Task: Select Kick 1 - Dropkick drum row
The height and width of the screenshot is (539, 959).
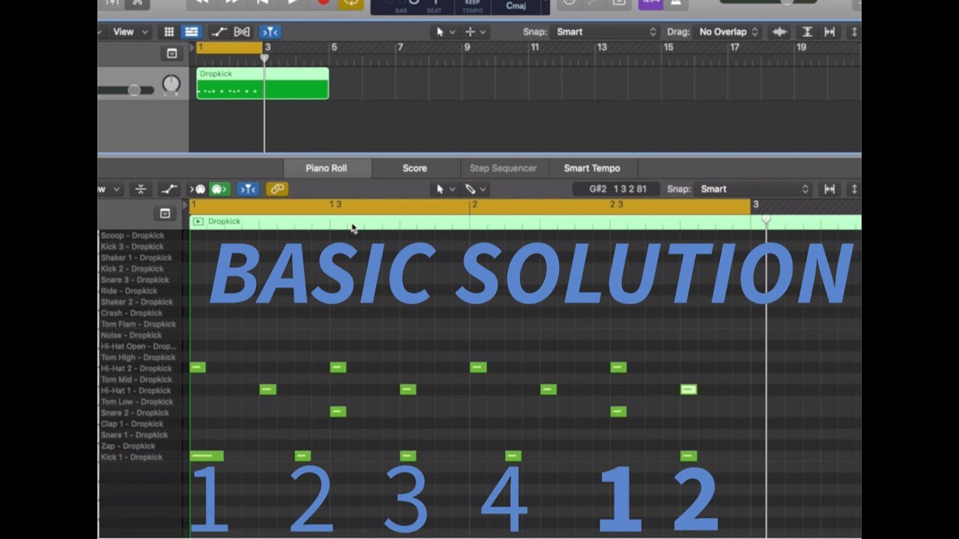Action: (131, 457)
